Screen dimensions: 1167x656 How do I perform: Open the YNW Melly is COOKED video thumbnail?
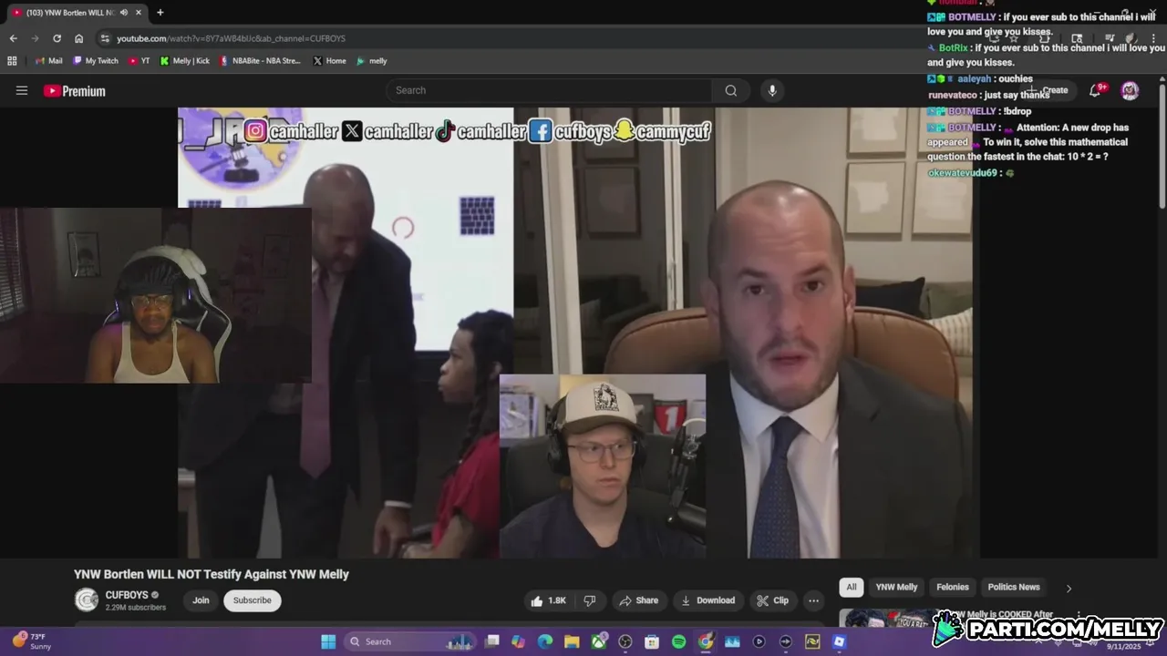pos(887,619)
